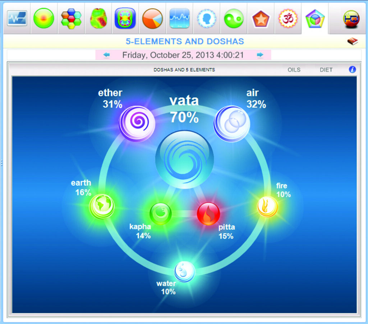
Task: Select the orange pie chart icon
Action: pos(152,18)
